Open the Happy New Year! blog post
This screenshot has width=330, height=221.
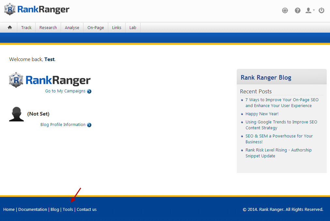[262, 114]
